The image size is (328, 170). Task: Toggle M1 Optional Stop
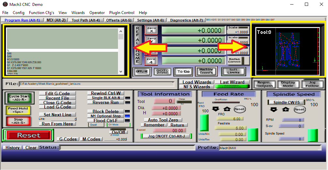(106, 116)
